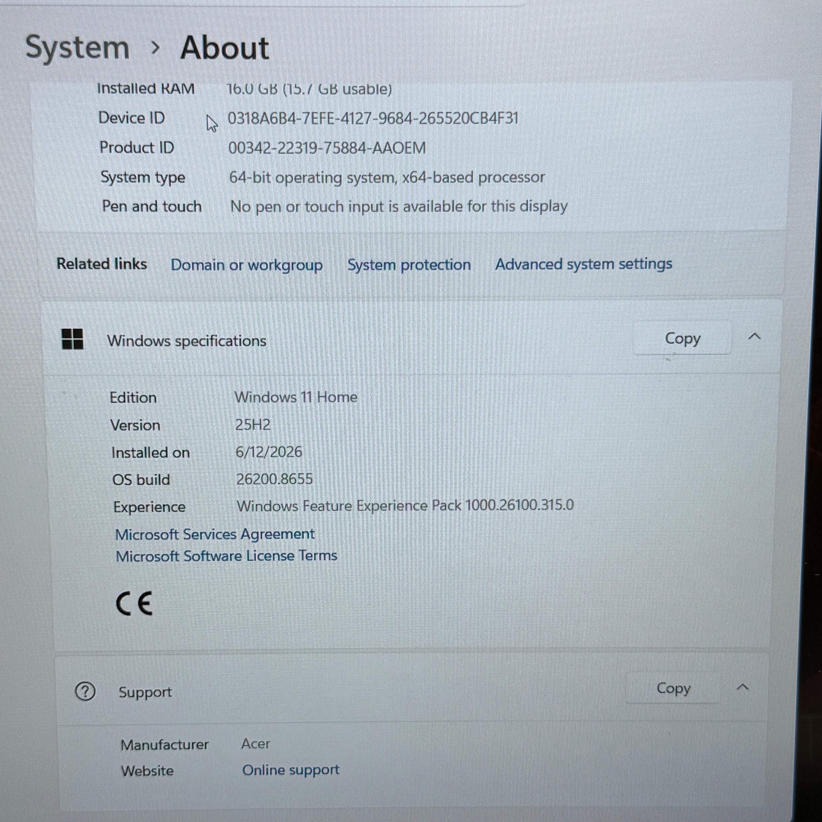Go back to System in breadcrumb
Image resolution: width=822 pixels, height=822 pixels.
pos(78,47)
